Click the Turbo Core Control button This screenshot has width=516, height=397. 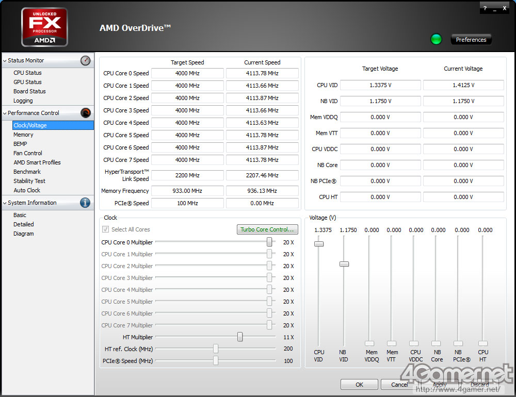click(x=267, y=229)
